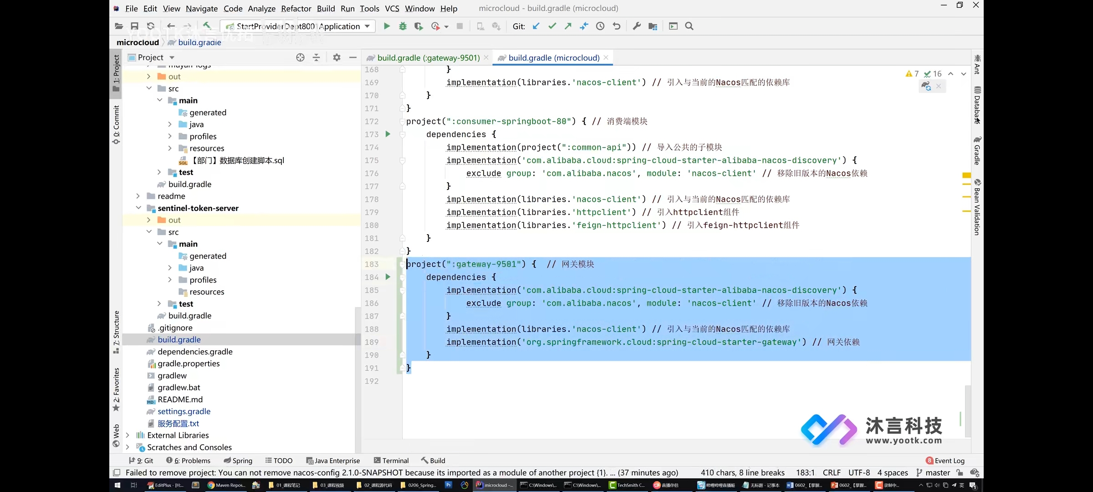Screen dimensions: 1093x492
Task: Jump to next highlighted error arrow
Action: click(963, 74)
